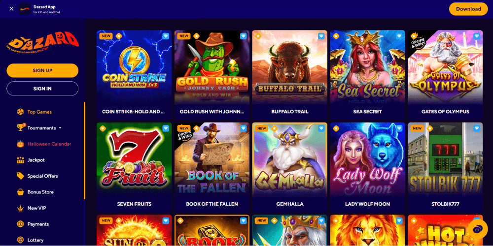Viewport: 493px width, 246px height.
Task: Toggle favorite star on Seven Fruits
Action: [x=103, y=128]
